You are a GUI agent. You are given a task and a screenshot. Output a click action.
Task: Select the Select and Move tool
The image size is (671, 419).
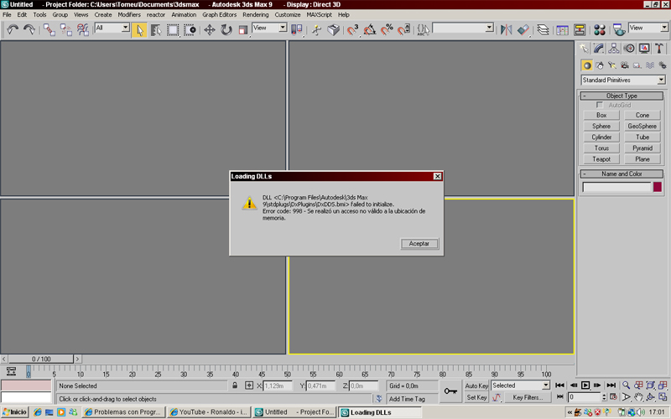209,30
